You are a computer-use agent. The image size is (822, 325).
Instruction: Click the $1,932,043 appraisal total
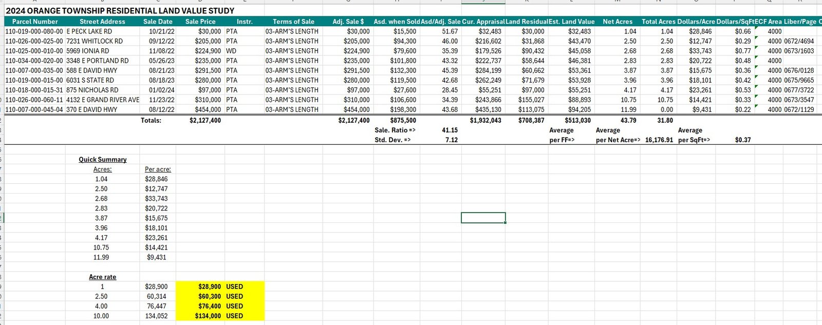coord(485,120)
